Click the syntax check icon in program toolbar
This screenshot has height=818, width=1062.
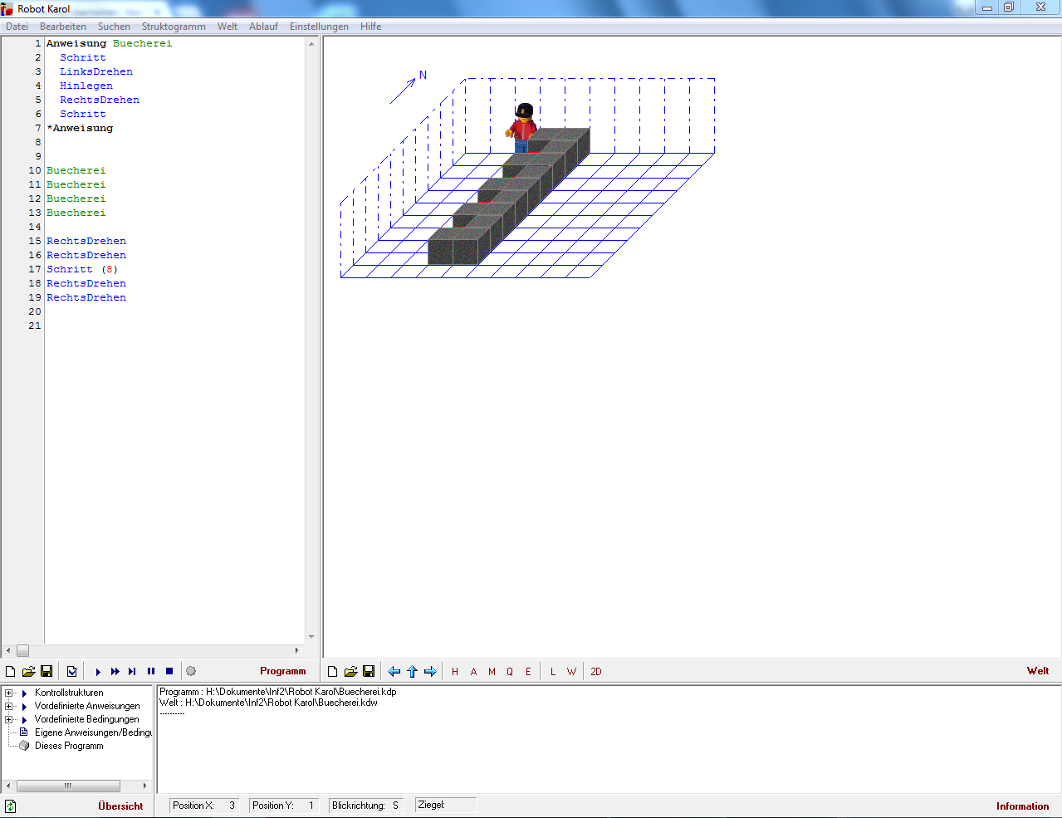[72, 672]
